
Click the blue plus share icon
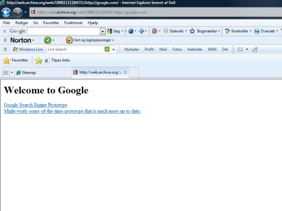coord(141,31)
